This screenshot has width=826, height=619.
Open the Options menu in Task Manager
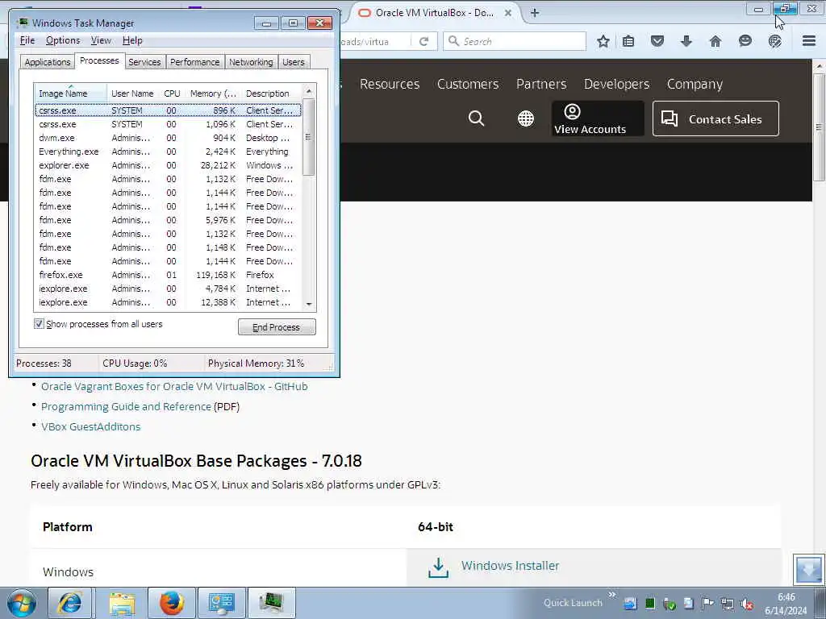pos(63,40)
